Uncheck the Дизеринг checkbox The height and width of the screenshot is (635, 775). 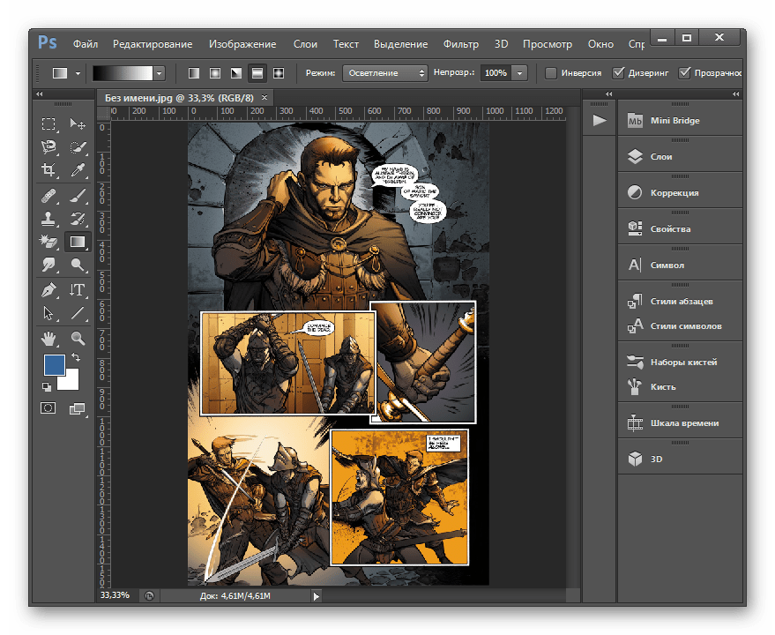tap(619, 73)
